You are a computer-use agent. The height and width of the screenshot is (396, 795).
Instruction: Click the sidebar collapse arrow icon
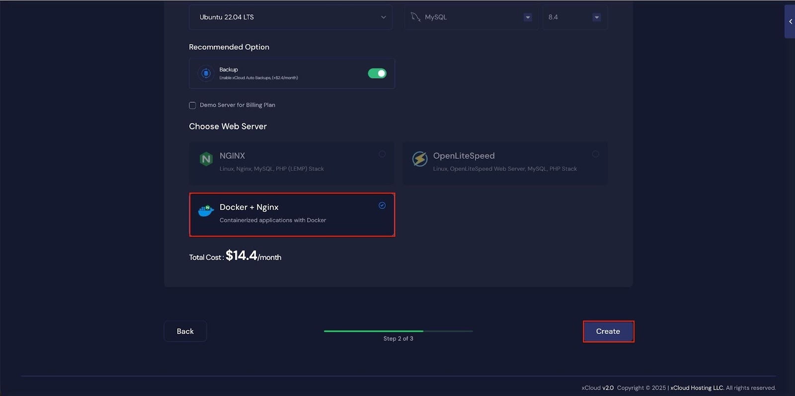(x=790, y=21)
